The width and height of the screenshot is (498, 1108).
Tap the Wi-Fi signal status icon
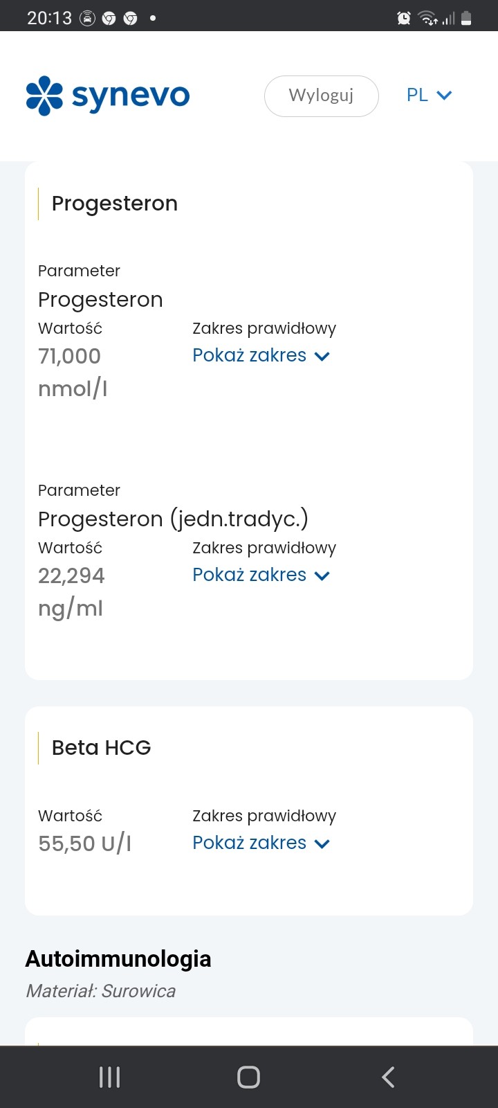click(427, 19)
